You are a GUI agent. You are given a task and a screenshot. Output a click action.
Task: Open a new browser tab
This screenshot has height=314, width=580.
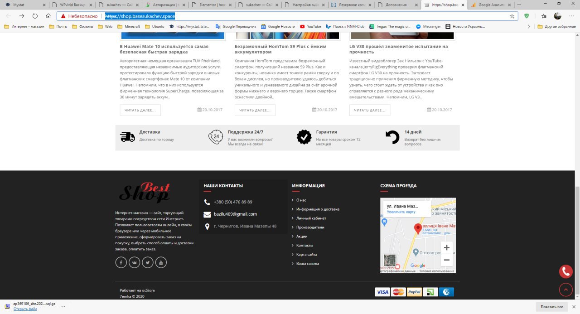coord(519,5)
